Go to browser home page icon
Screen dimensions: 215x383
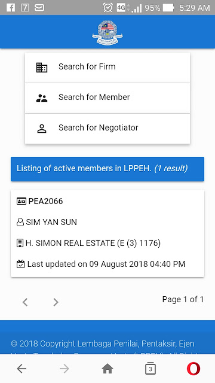(x=107, y=369)
